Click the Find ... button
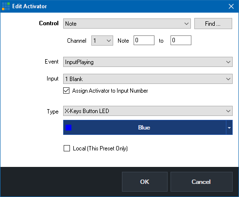This screenshot has width=239, height=197. click(x=213, y=24)
